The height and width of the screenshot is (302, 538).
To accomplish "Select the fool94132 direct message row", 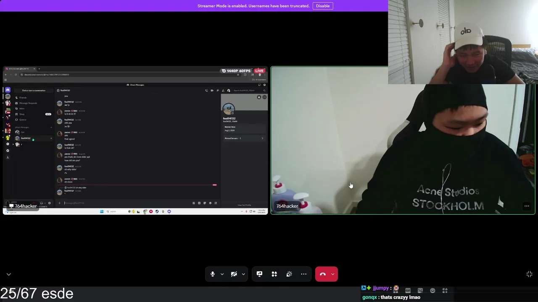I will tap(33, 138).
